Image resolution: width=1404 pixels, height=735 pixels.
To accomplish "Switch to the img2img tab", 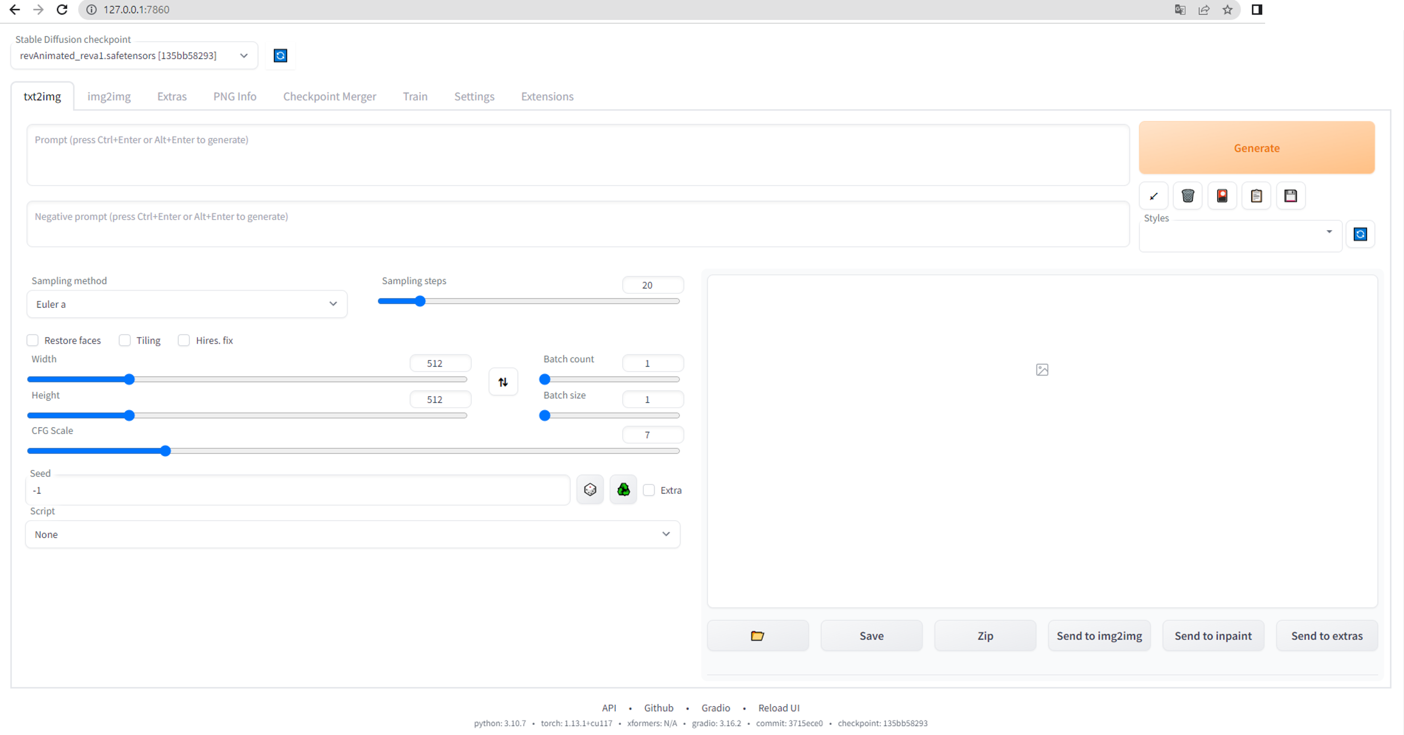I will click(x=109, y=96).
